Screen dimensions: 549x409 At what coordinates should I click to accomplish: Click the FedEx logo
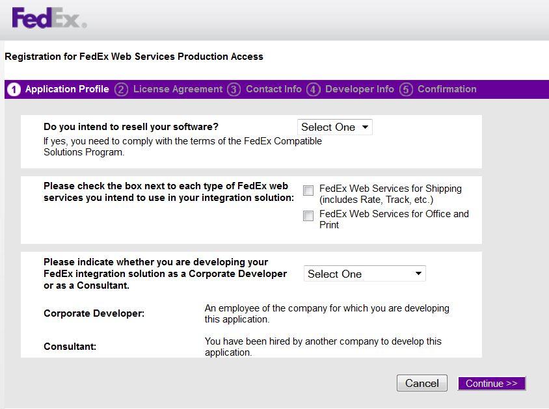49,18
